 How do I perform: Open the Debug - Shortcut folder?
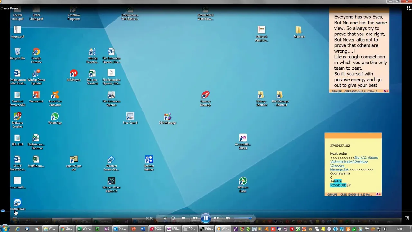tap(261, 99)
